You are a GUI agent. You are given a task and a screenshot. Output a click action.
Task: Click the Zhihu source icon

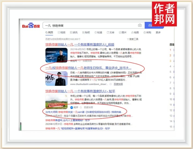[71, 108]
